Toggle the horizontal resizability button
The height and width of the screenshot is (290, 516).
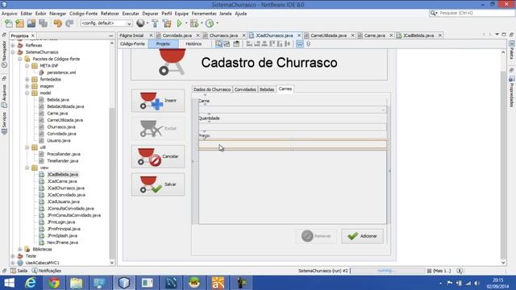299,43
